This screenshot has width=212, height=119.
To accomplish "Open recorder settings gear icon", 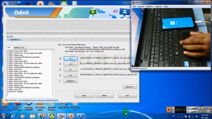I will (205, 108).
